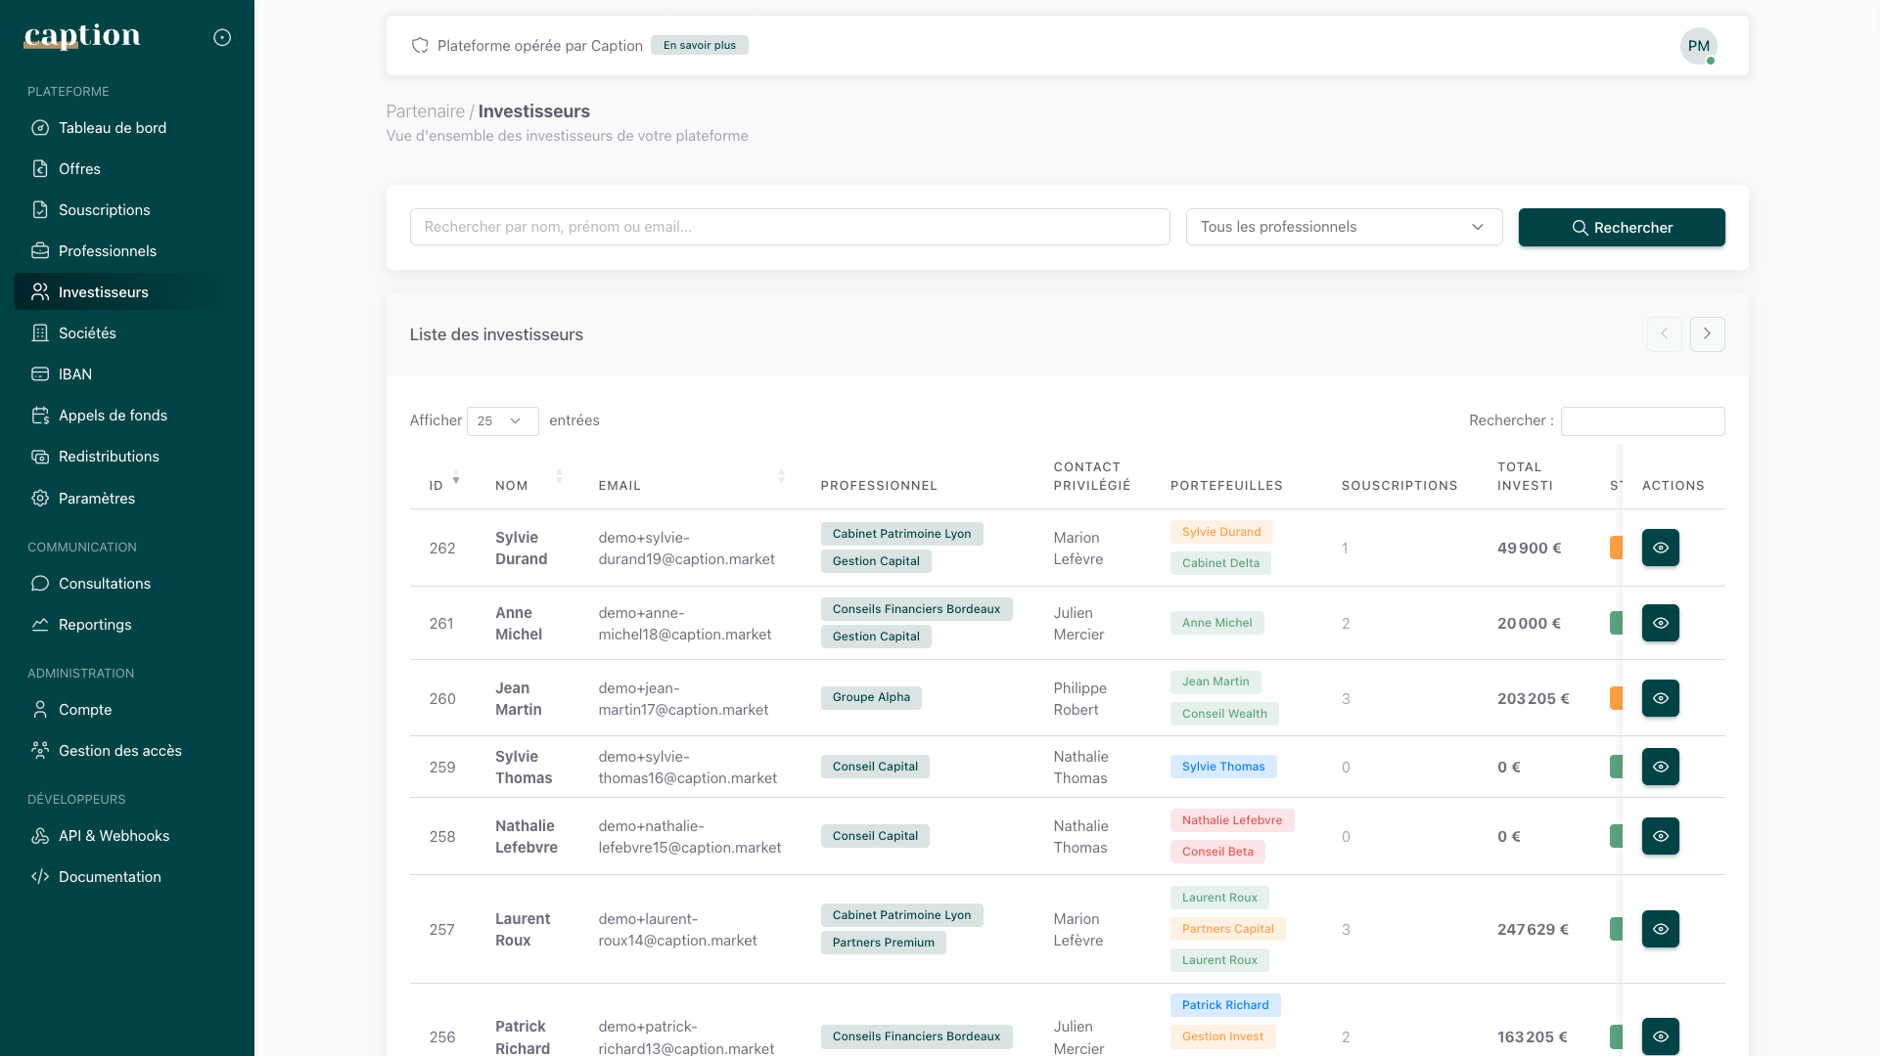
Task: Open the 25 entries per page dropdown
Action: coord(502,421)
